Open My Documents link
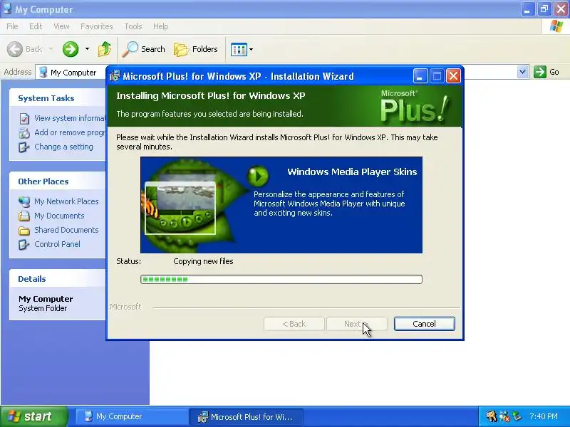 (59, 216)
